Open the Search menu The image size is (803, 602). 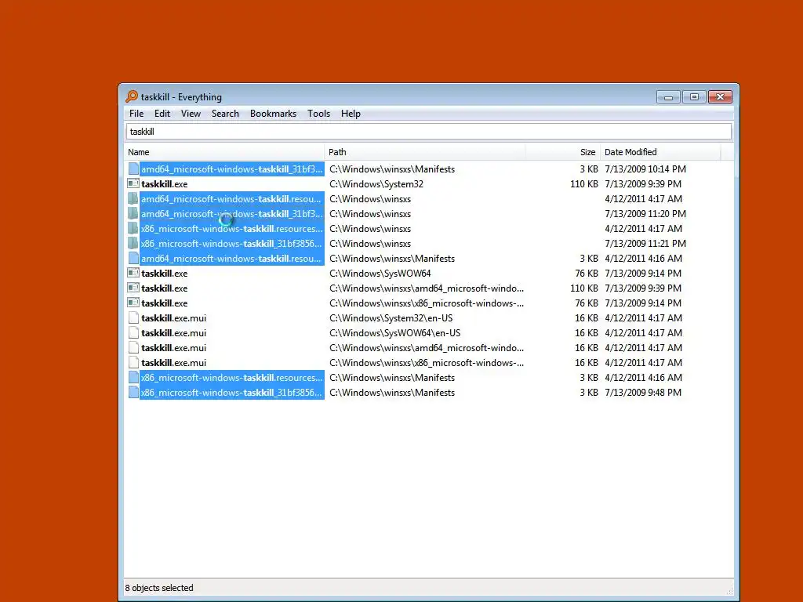225,114
